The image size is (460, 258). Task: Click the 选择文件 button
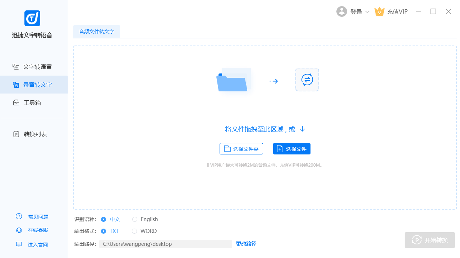[291, 149]
